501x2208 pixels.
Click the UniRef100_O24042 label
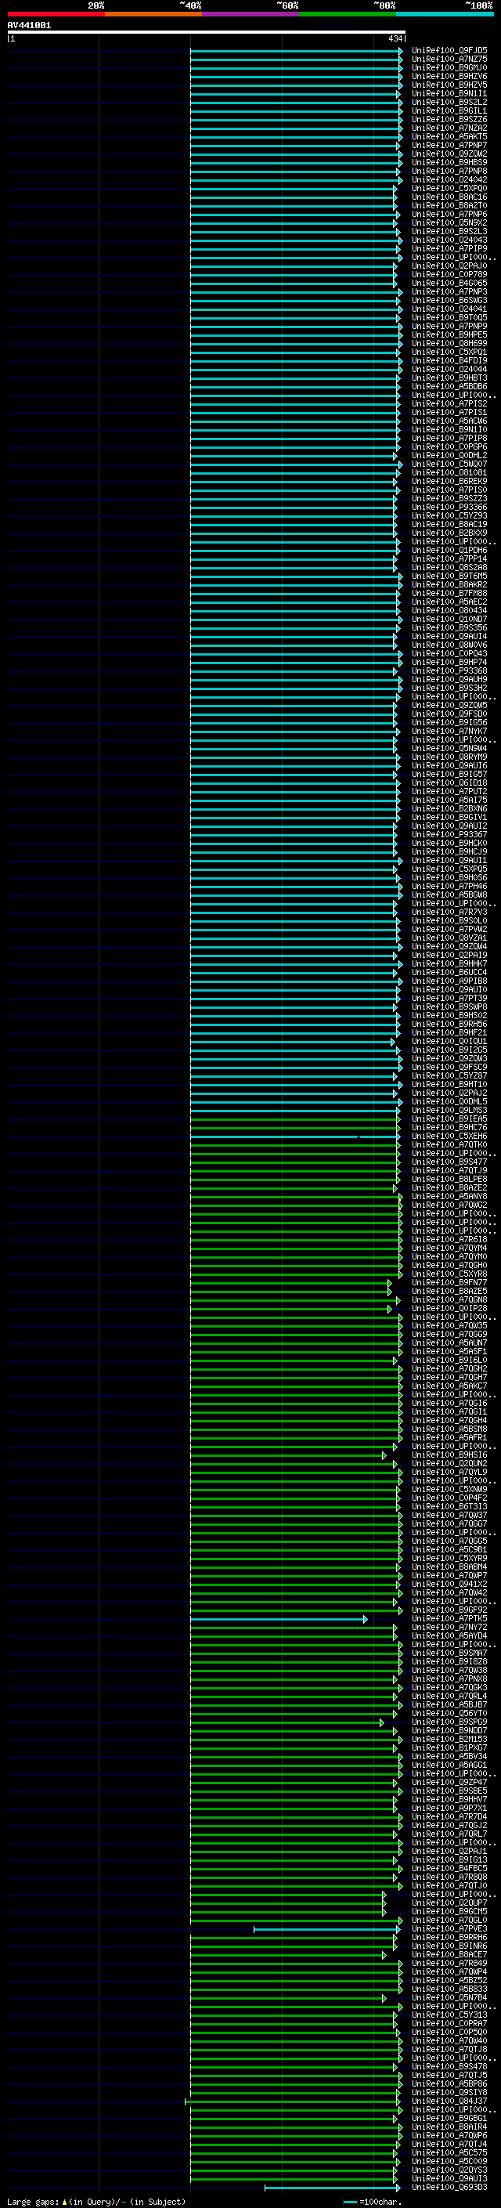point(449,180)
